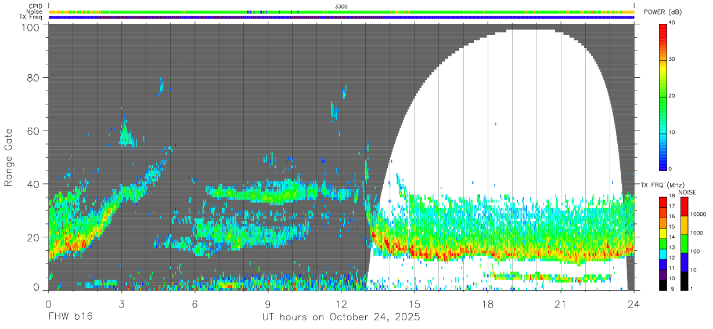The height and width of the screenshot is (329, 713).
Task: Click the Noise indicator strip above the plot
Action: [341, 12]
